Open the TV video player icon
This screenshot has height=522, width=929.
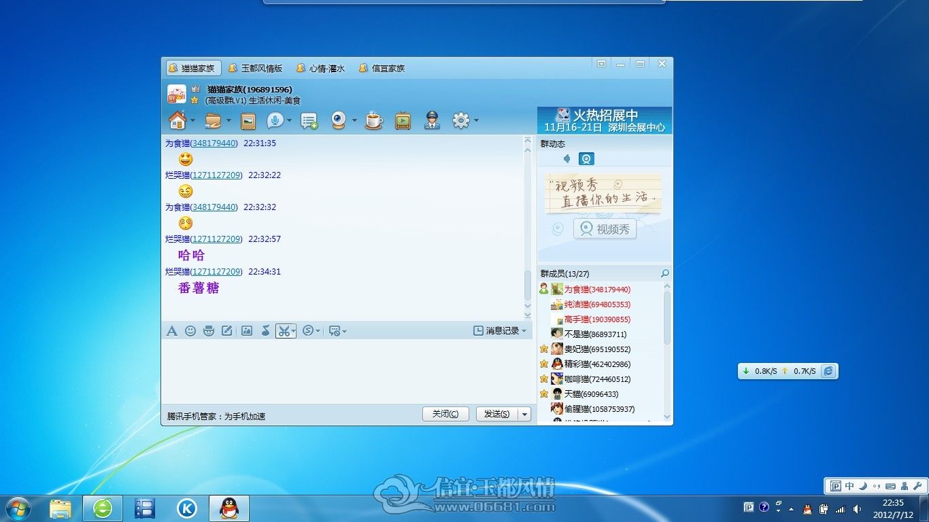403,121
